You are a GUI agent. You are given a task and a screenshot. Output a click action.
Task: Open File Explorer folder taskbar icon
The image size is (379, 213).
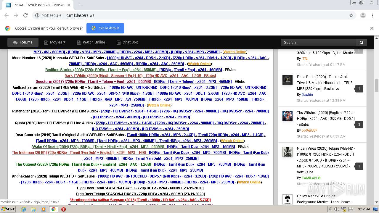tap(33, 209)
